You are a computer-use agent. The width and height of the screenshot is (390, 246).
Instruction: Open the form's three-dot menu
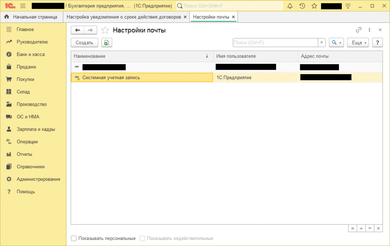tap(369, 30)
